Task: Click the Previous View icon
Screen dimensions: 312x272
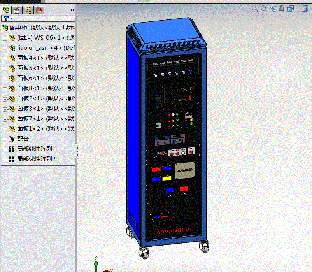Action: coord(272,9)
